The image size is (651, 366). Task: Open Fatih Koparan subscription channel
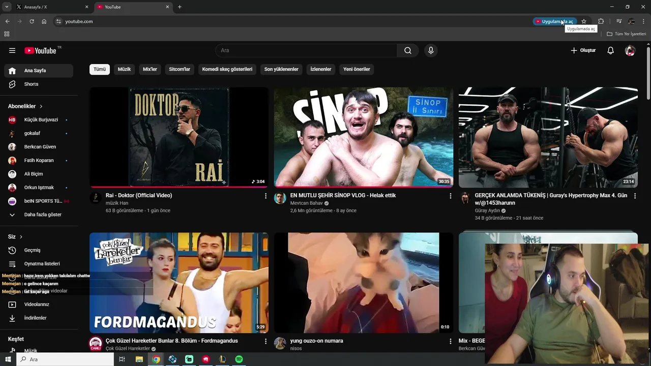tap(39, 160)
